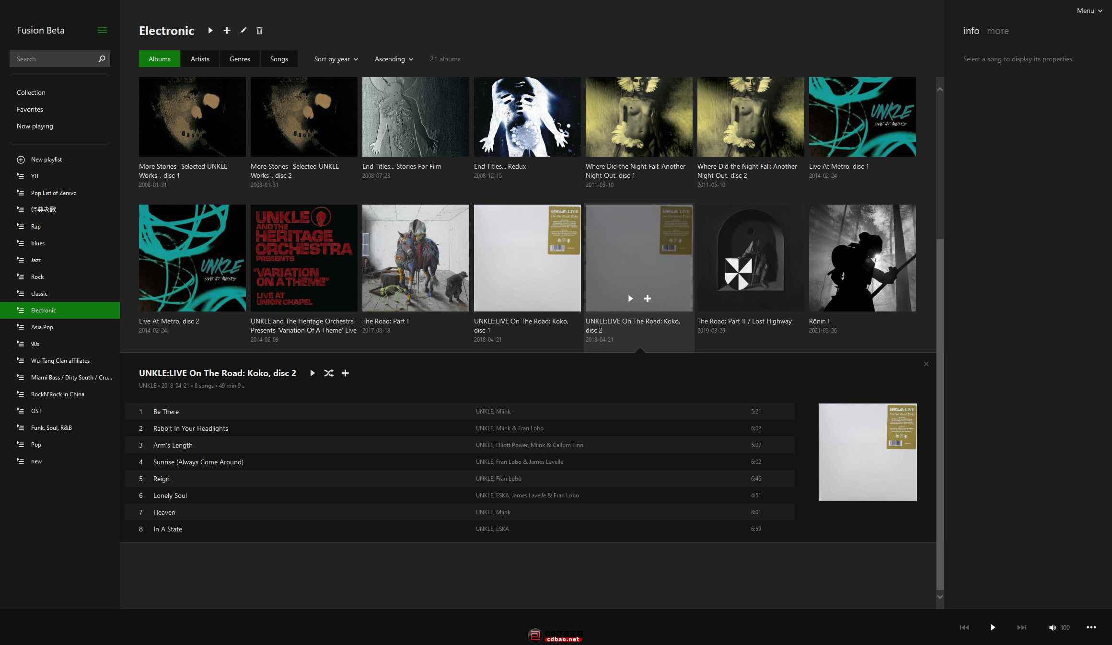The image size is (1112, 645).
Task: Add Electronic playlist to queue with plus icon
Action: point(227,31)
